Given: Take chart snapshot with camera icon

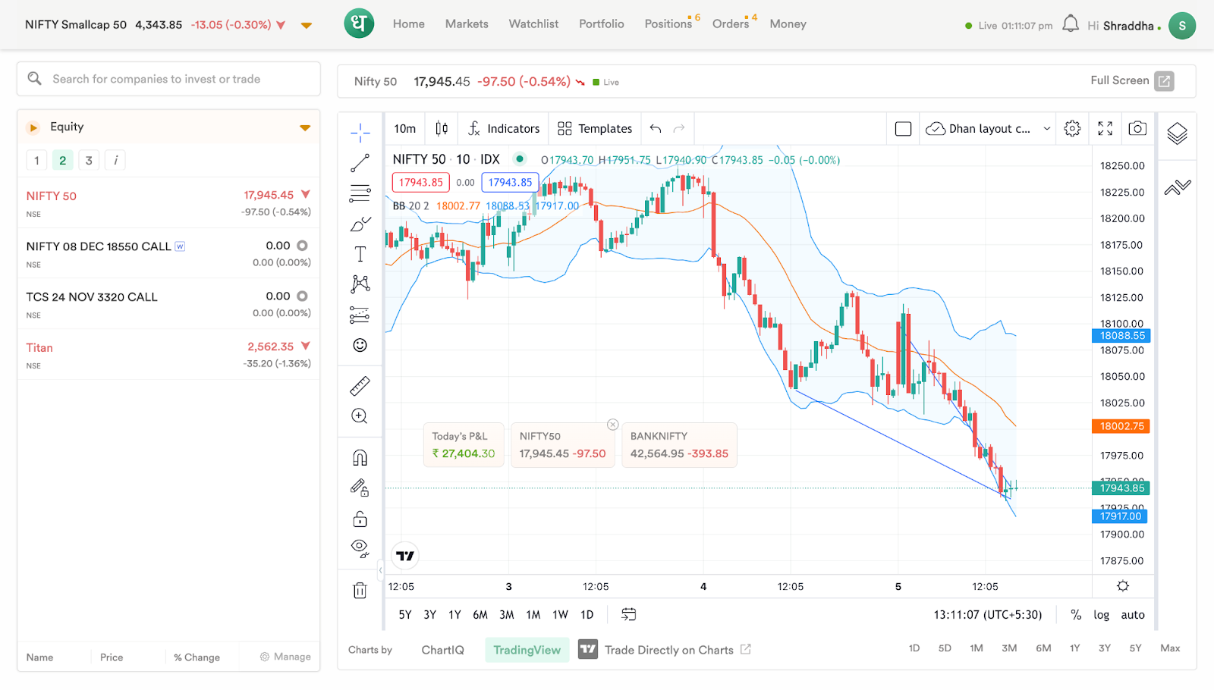Looking at the screenshot, I should [1137, 129].
